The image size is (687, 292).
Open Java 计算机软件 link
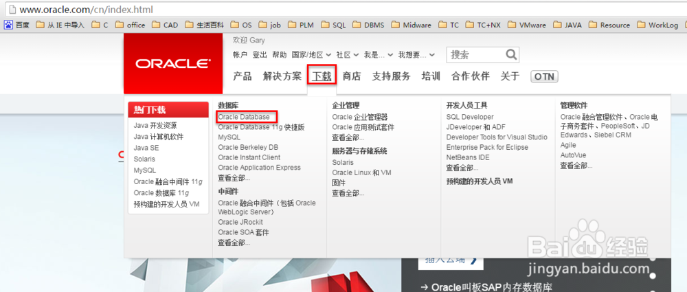tap(159, 137)
